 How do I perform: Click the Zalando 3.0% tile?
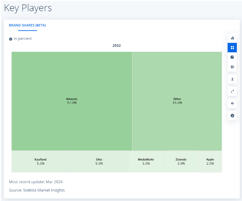tap(181, 162)
